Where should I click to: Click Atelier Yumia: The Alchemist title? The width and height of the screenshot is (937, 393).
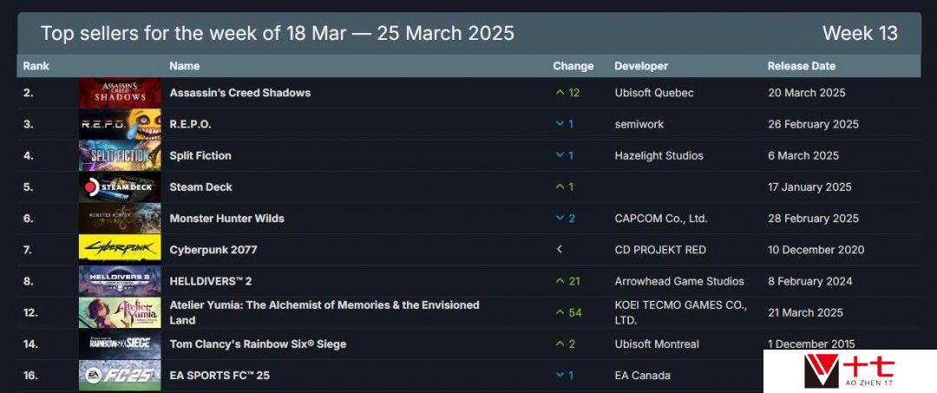coord(324,312)
